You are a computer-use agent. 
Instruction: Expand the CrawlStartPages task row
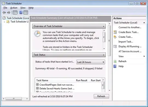[x=38, y=85]
